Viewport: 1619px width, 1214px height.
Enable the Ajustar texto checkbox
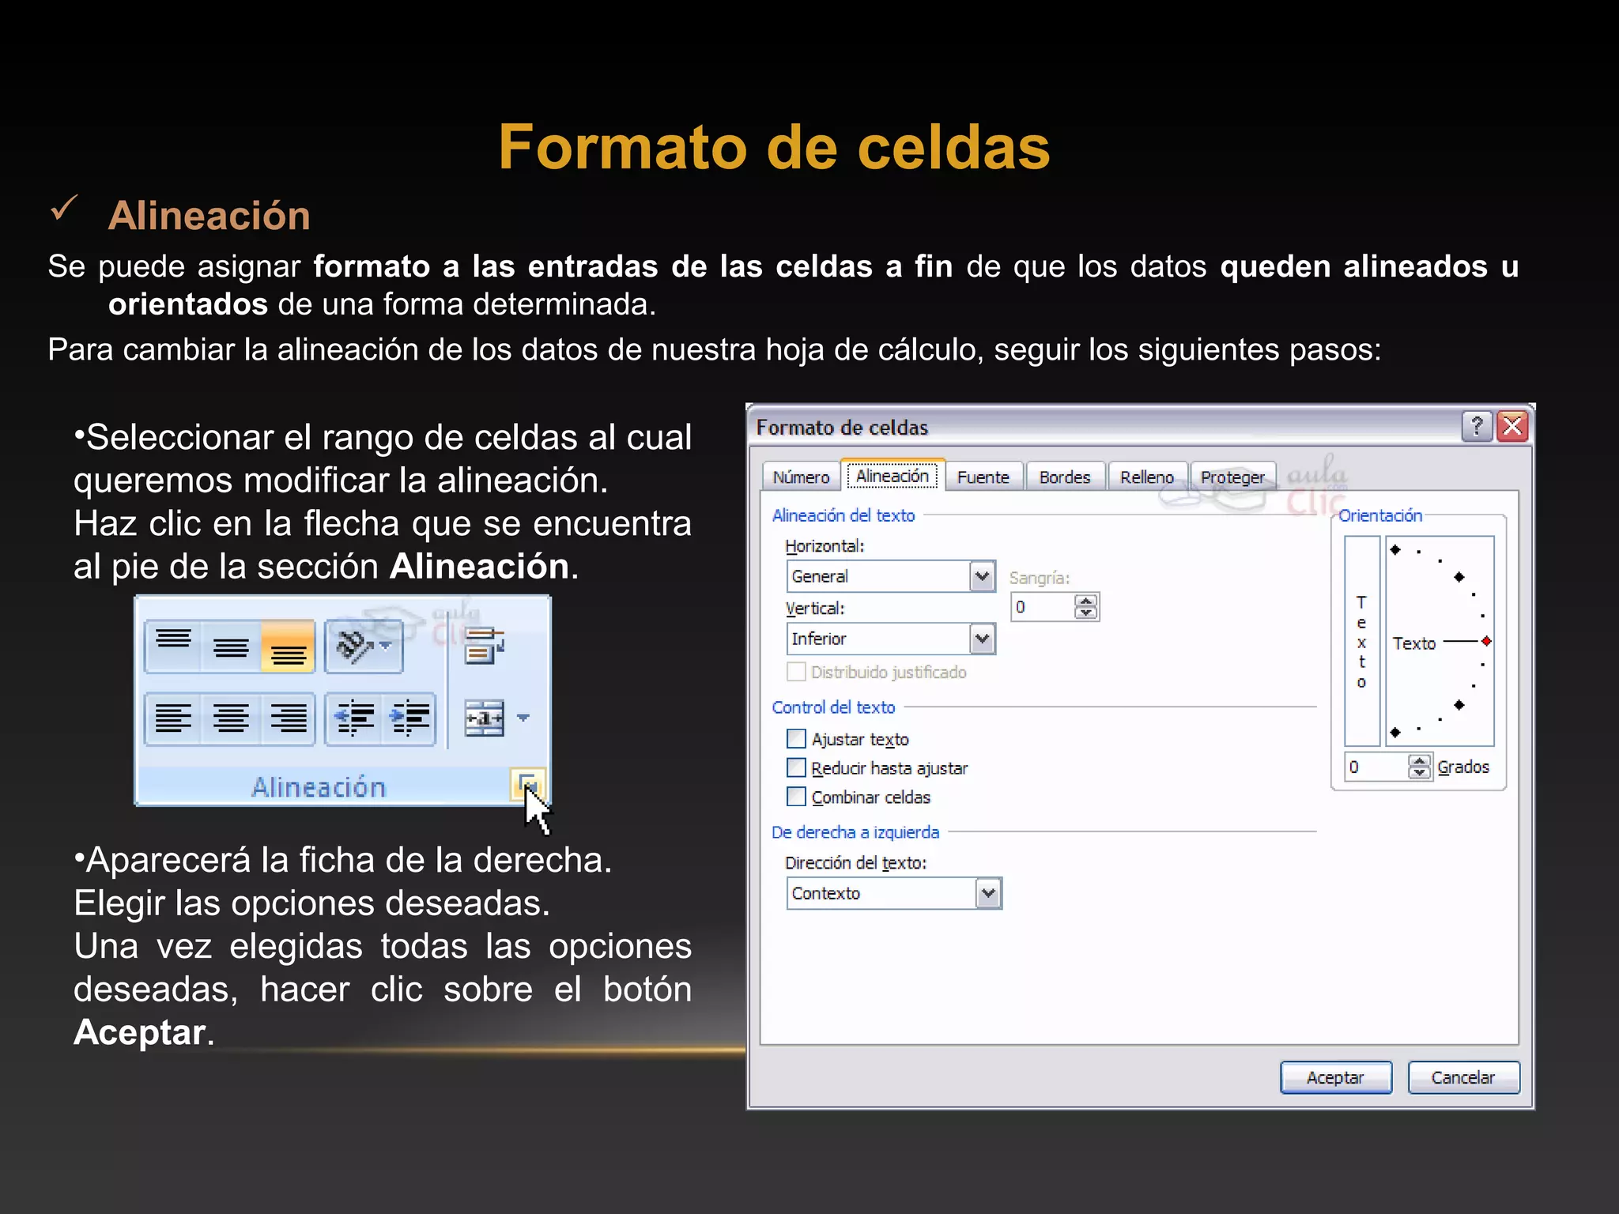point(796,738)
